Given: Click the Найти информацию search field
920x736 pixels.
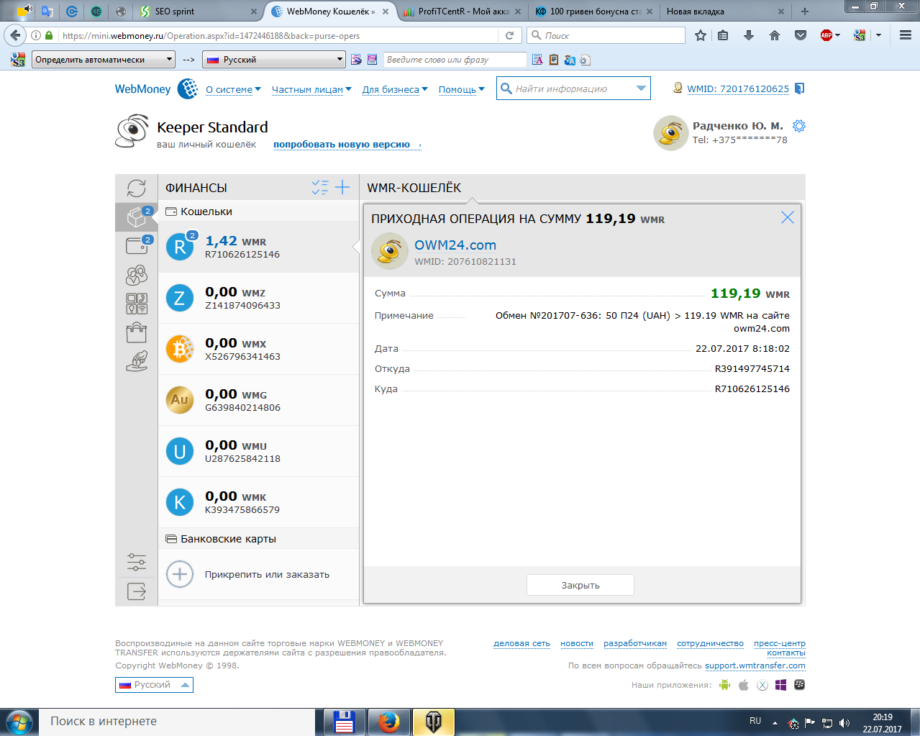Looking at the screenshot, I should [573, 88].
